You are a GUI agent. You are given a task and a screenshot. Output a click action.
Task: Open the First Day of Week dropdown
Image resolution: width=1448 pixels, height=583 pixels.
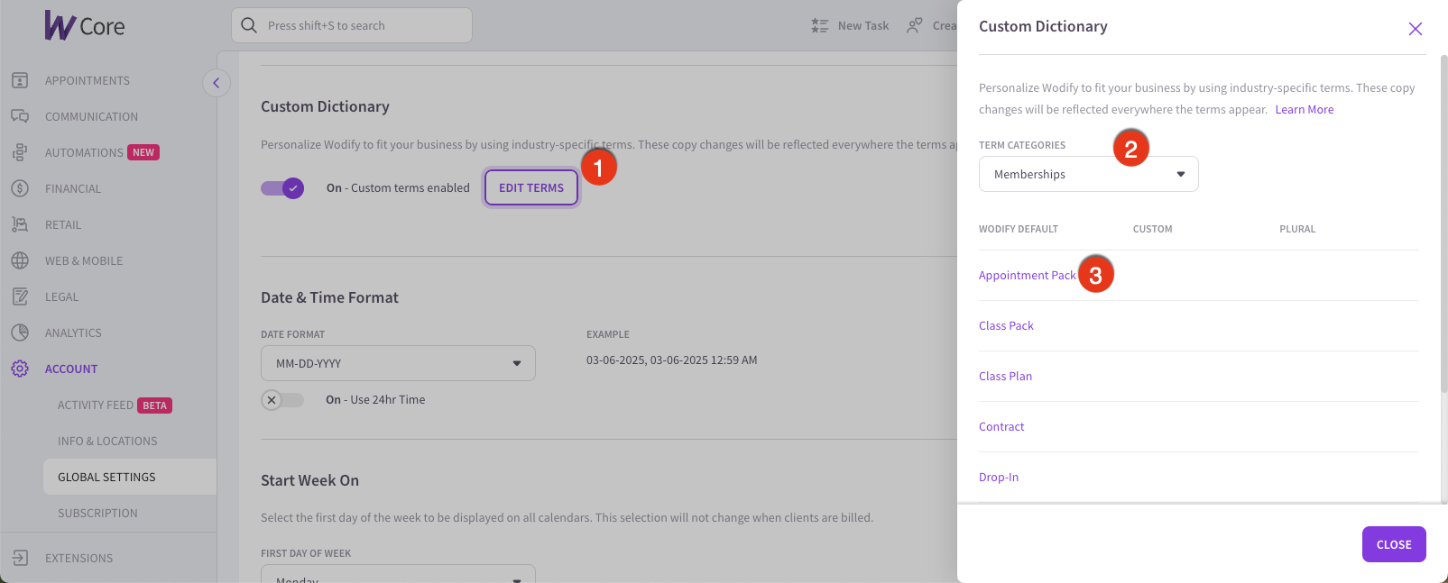click(398, 573)
